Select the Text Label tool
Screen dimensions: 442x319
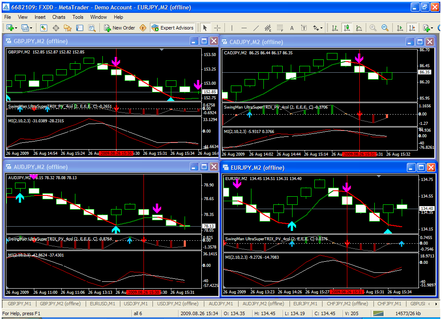(304, 28)
